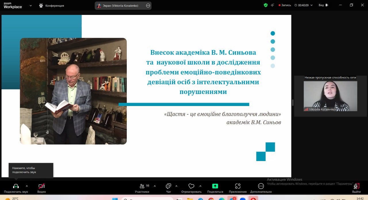Open the Приложения apps panel

click(238, 188)
